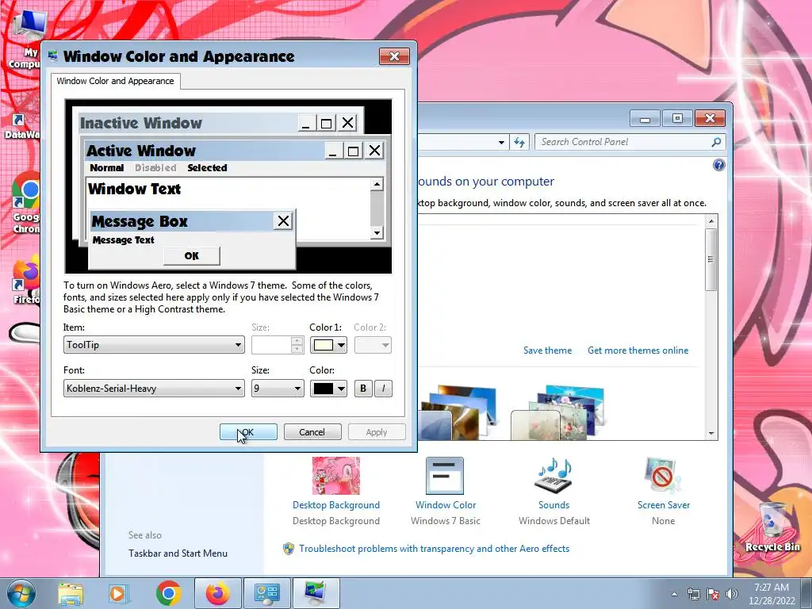Click the theme list scrollbar up arrow
Screen dimensions: 812x609
[x=711, y=221]
